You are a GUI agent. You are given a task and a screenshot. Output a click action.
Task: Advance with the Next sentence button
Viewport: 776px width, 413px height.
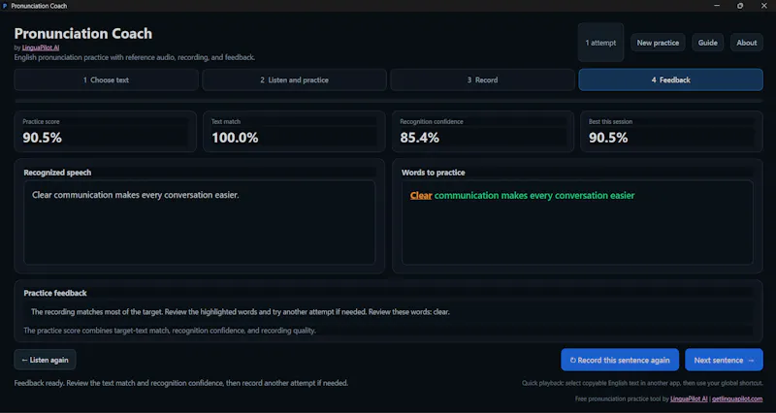(724, 360)
